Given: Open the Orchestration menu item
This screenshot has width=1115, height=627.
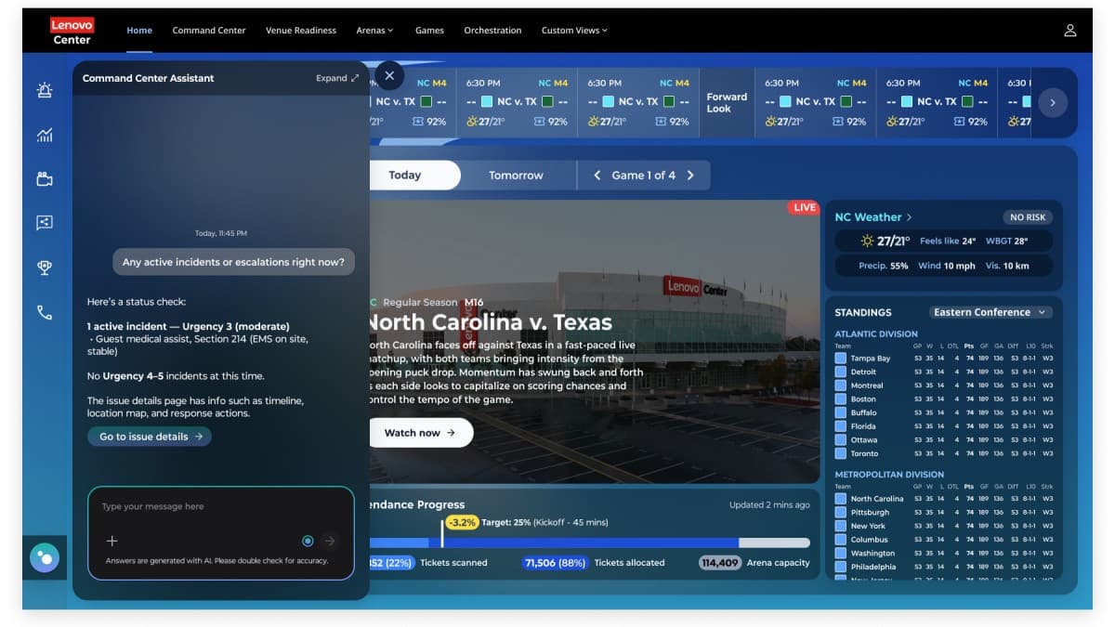Looking at the screenshot, I should click(x=492, y=31).
